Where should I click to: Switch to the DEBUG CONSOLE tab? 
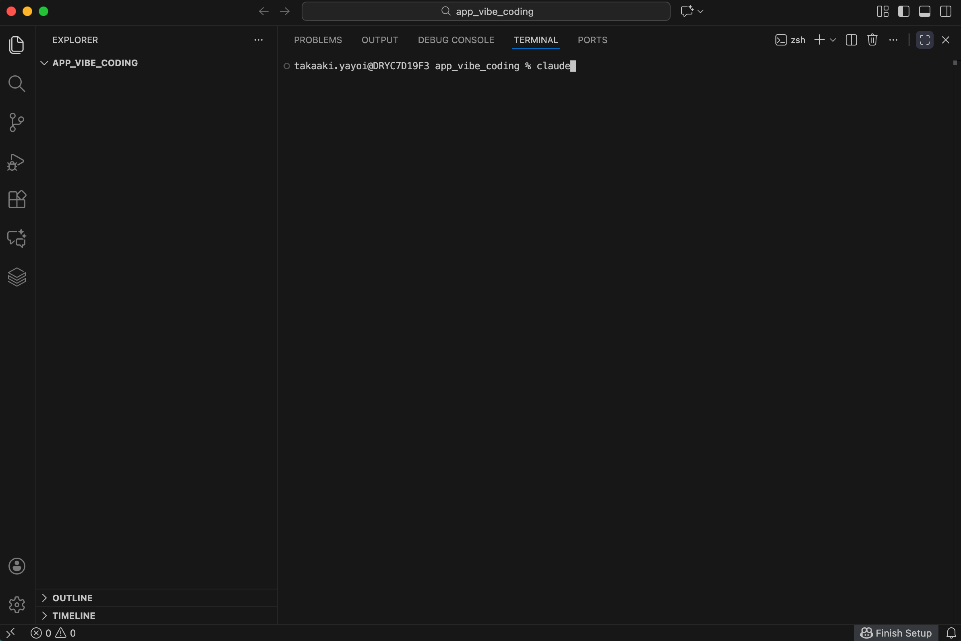[456, 39]
